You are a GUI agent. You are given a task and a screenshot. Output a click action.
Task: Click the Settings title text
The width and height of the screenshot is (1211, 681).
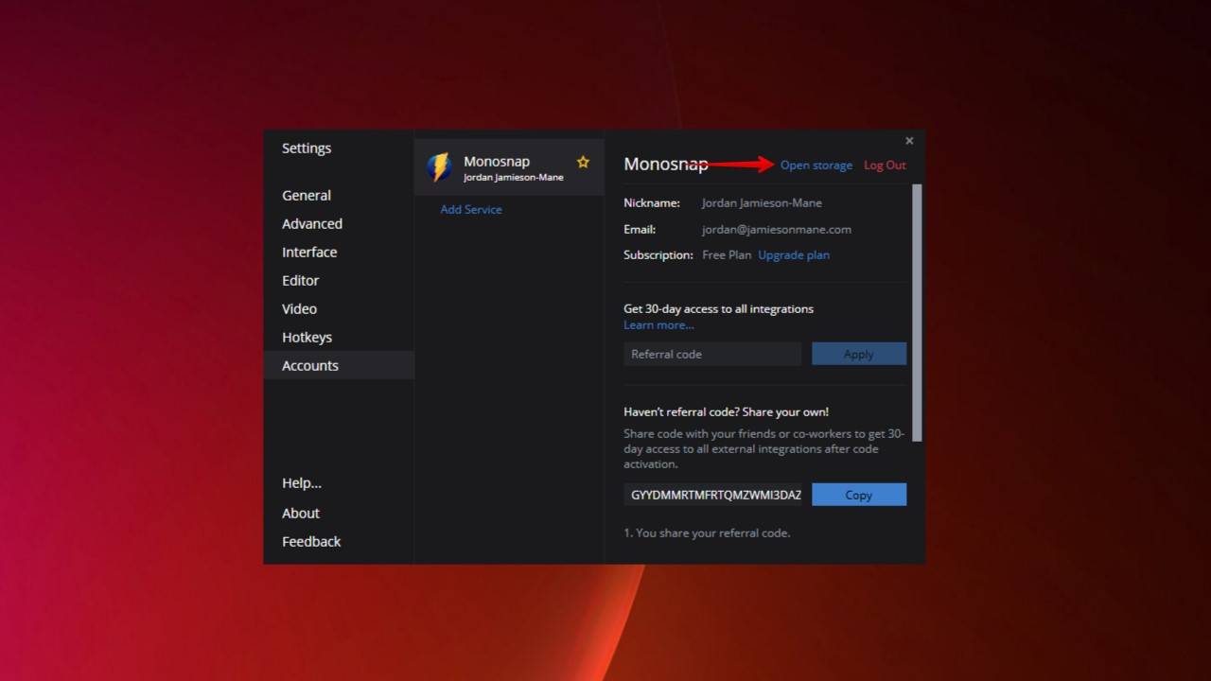tap(307, 148)
